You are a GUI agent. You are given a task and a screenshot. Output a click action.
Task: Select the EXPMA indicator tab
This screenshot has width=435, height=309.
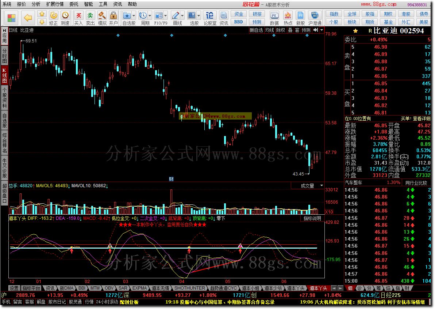pos(139,288)
